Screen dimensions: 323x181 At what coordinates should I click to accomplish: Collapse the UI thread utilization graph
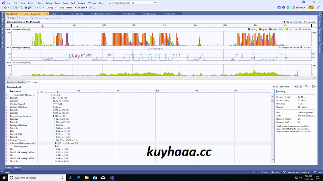[x=7, y=29]
